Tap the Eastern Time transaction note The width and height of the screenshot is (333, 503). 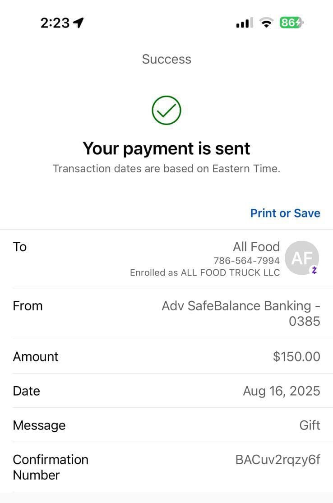(x=166, y=169)
